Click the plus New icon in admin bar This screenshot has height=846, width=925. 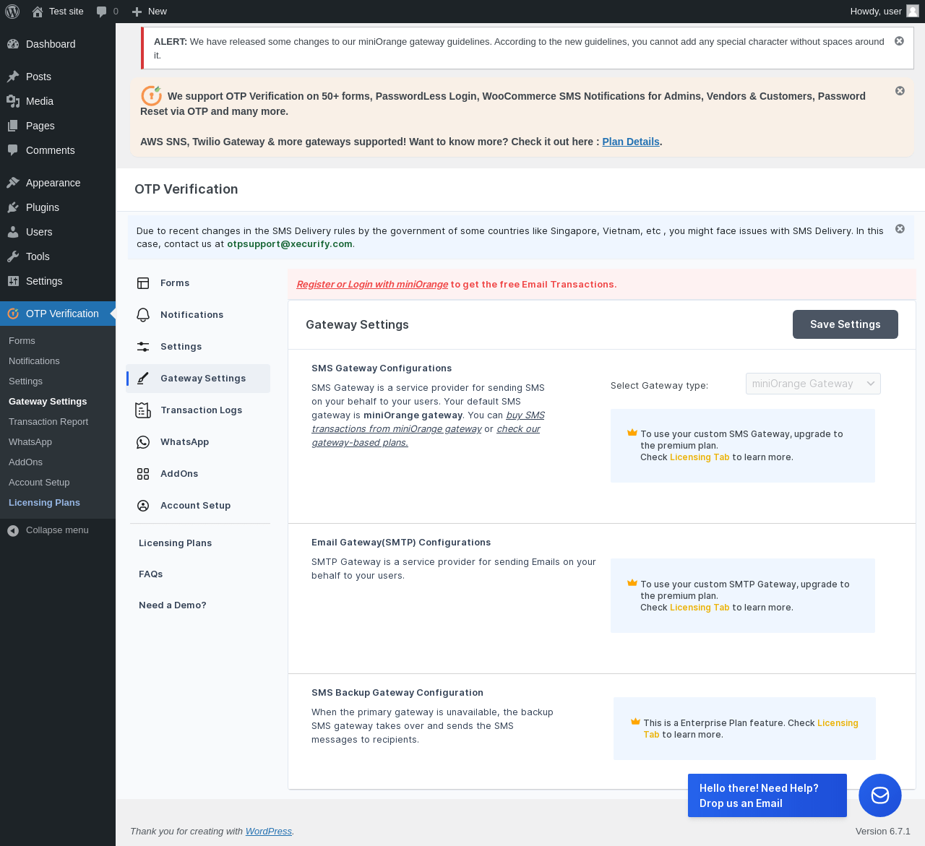(137, 12)
